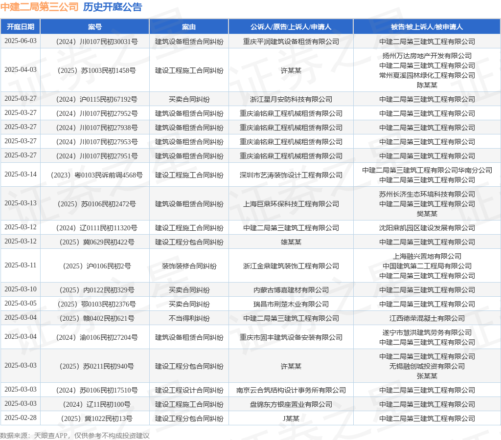
Task: Select the 被告/被上诉人/被申请人 column header
Action: (x=427, y=27)
